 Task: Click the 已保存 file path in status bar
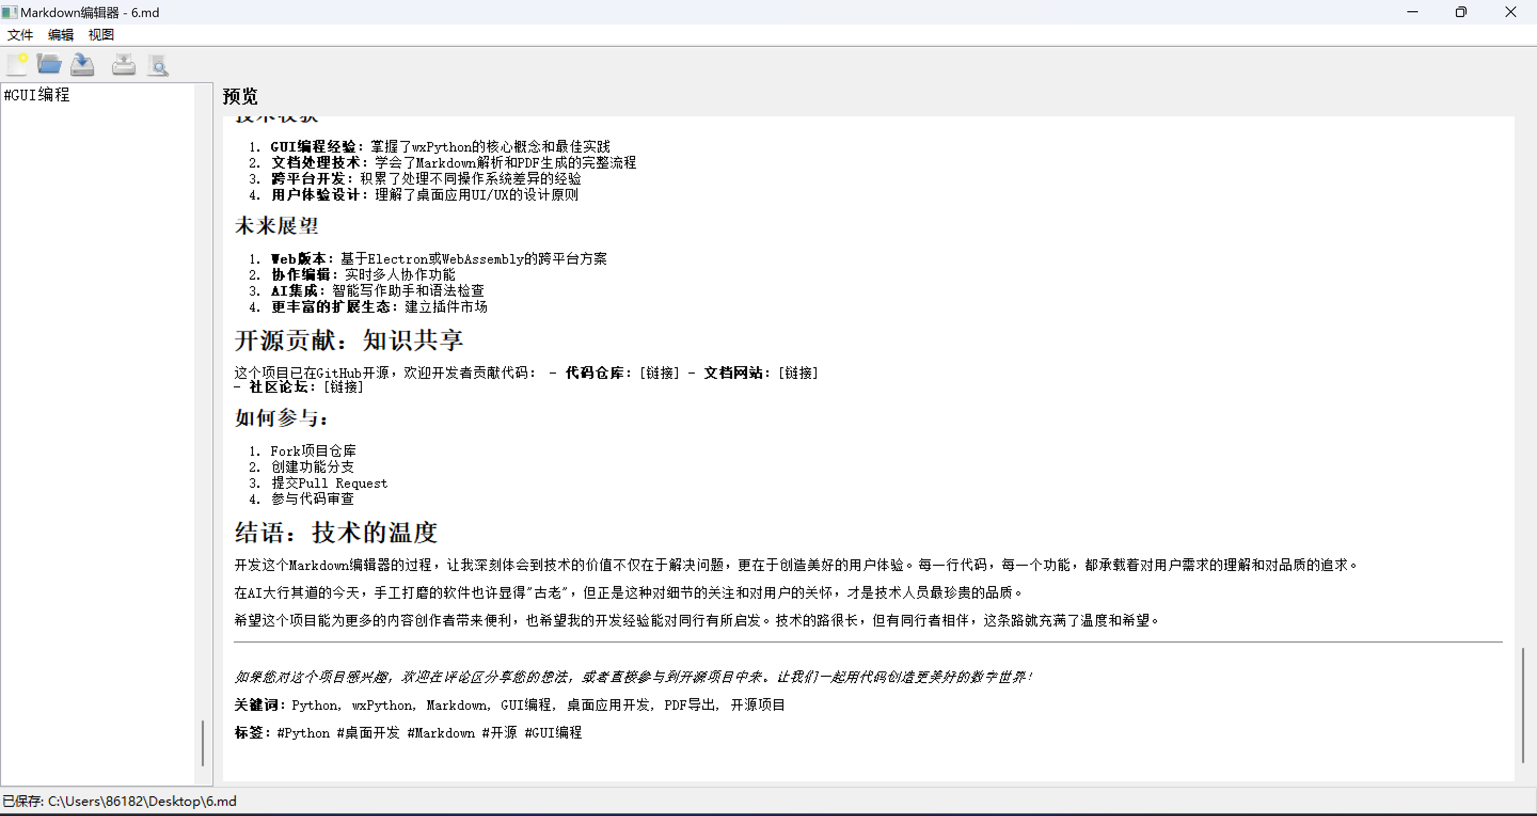click(120, 801)
